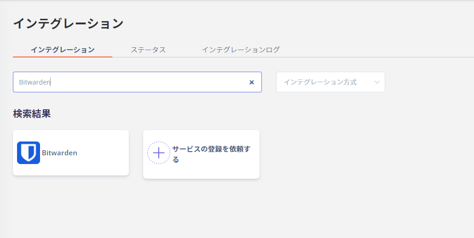
Task: Switch to the インテグレーションログ tab
Action: 241,50
